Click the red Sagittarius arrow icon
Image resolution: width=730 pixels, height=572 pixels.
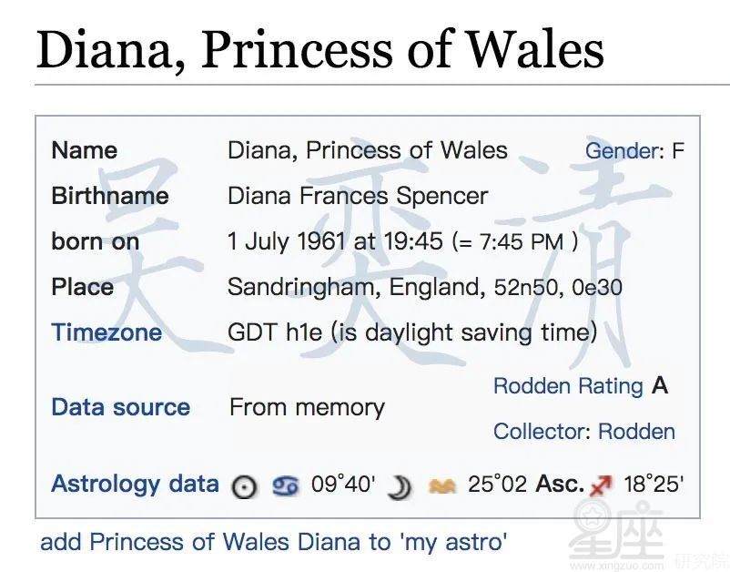(x=601, y=486)
